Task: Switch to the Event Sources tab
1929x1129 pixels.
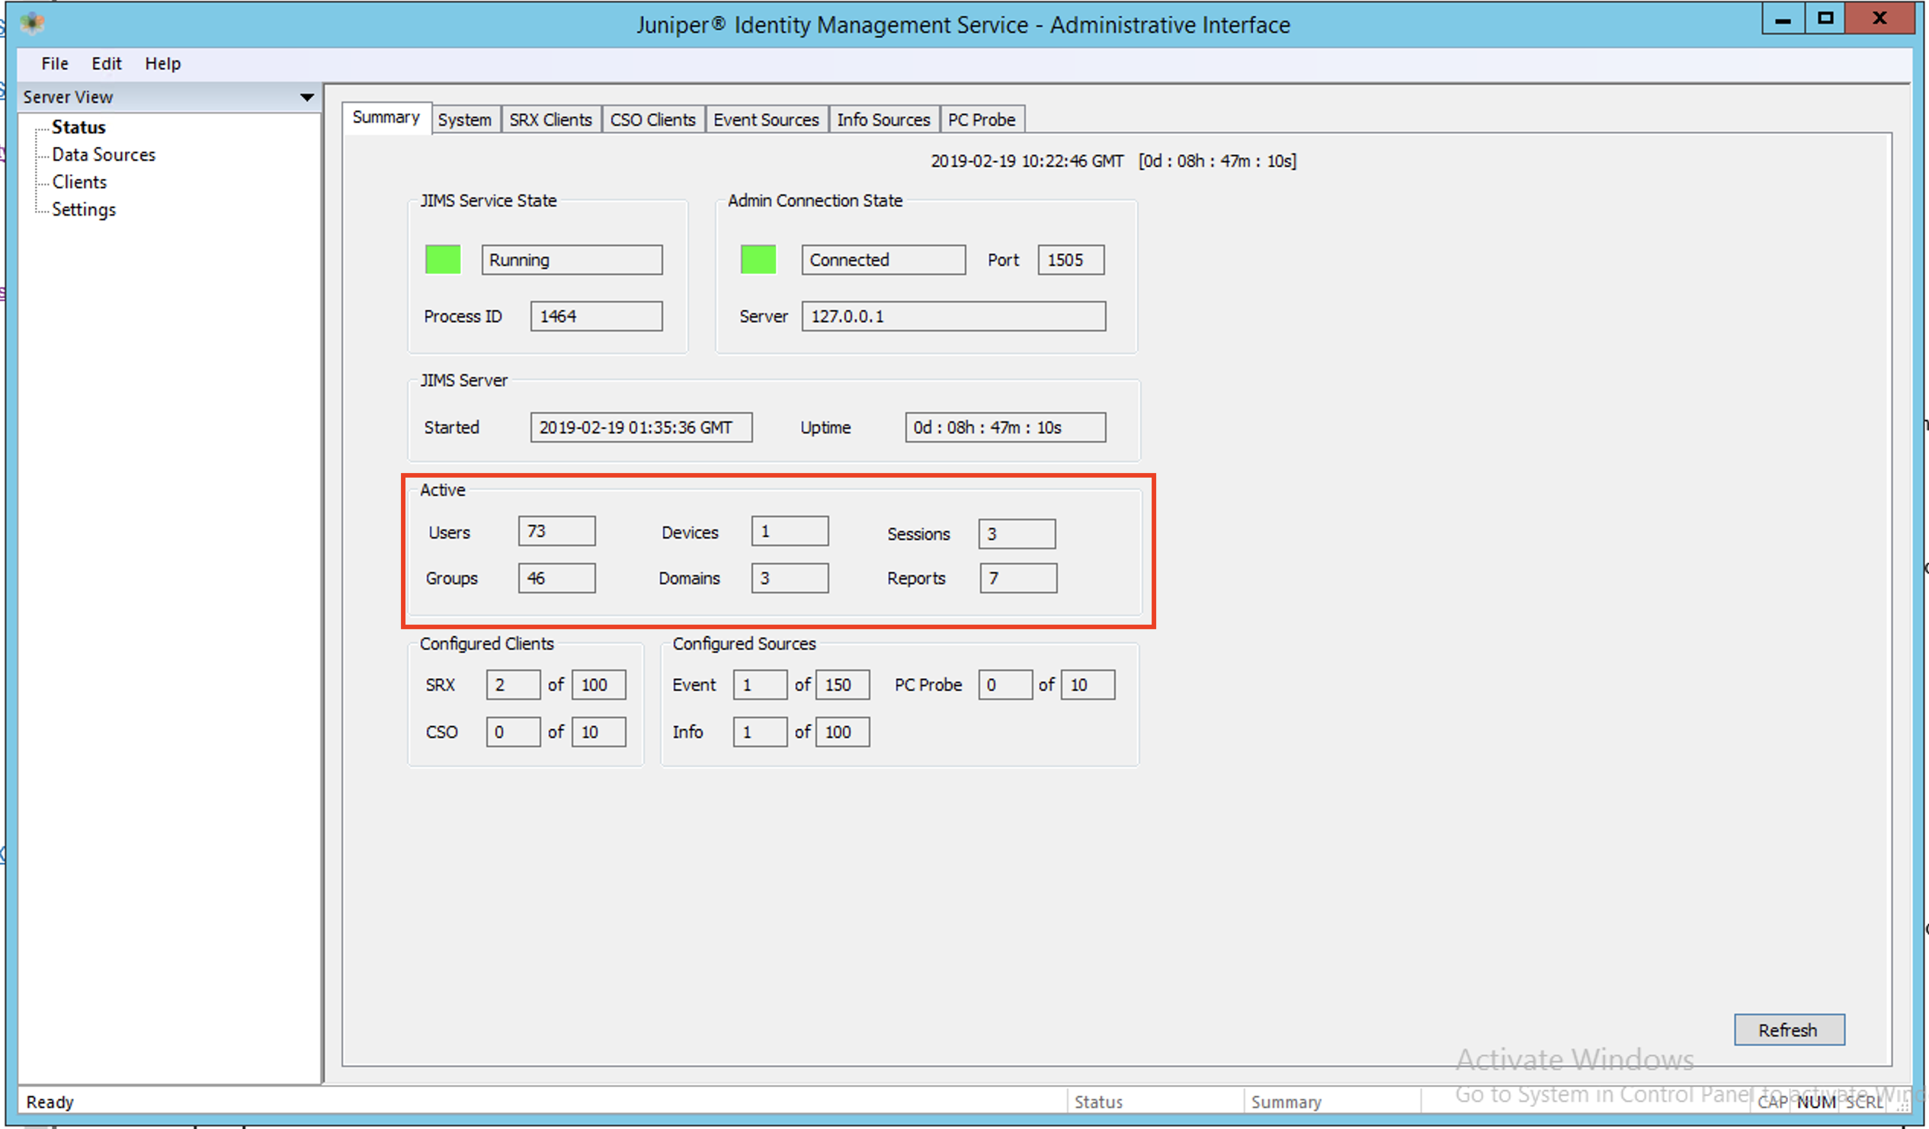Action: coord(766,120)
